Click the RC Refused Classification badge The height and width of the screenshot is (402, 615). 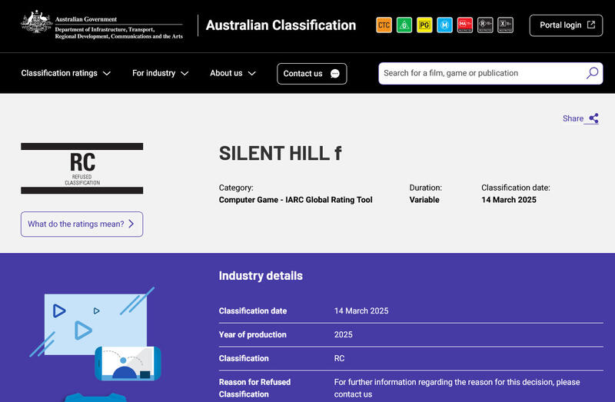(82, 168)
